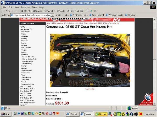Select Turbo Kits in the sidebar
This screenshot has width=157, height=117.
[25, 80]
